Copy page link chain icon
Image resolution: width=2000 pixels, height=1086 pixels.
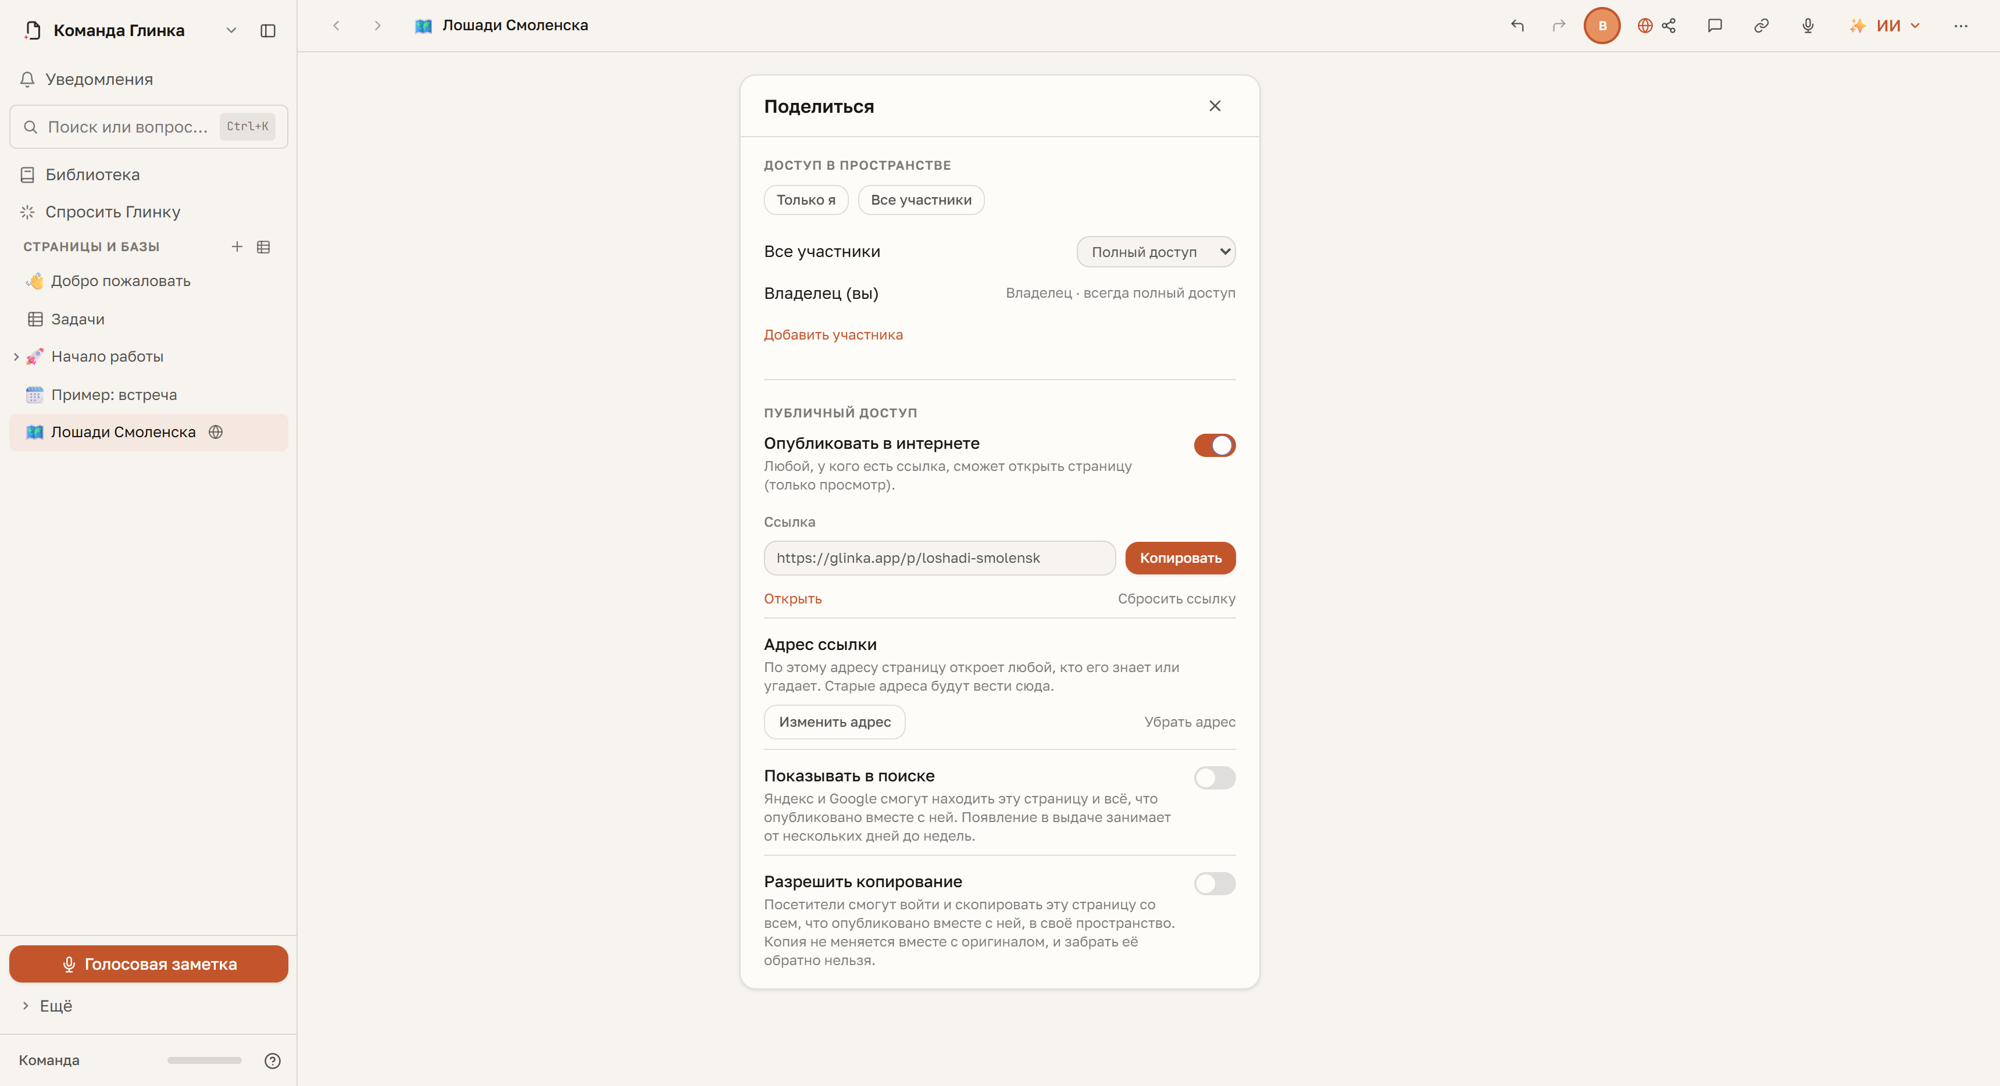tap(1761, 26)
